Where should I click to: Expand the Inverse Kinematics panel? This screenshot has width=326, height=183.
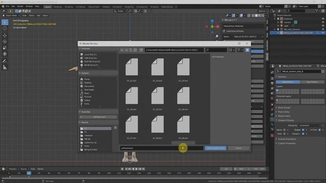[x=287, y=139]
